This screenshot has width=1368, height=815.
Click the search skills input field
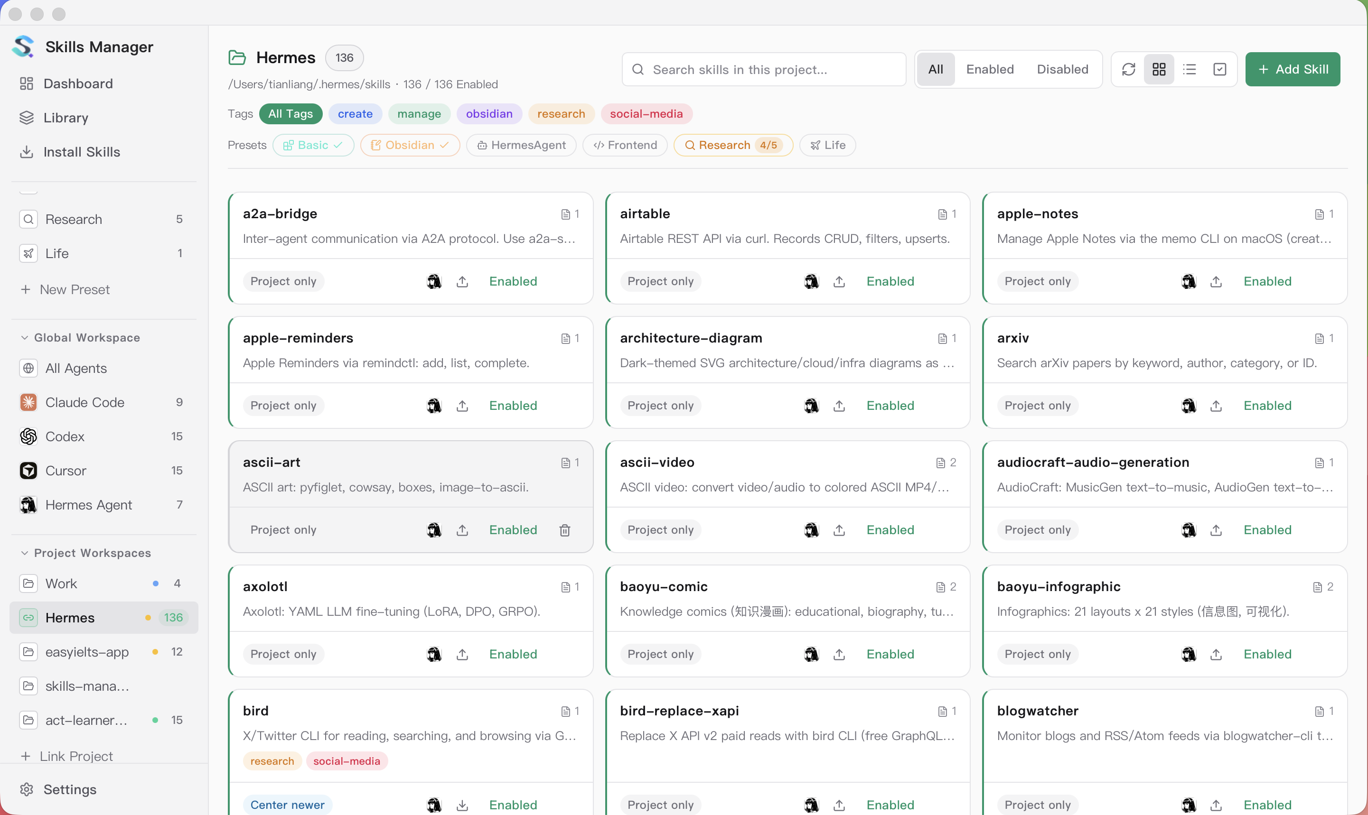coord(764,69)
